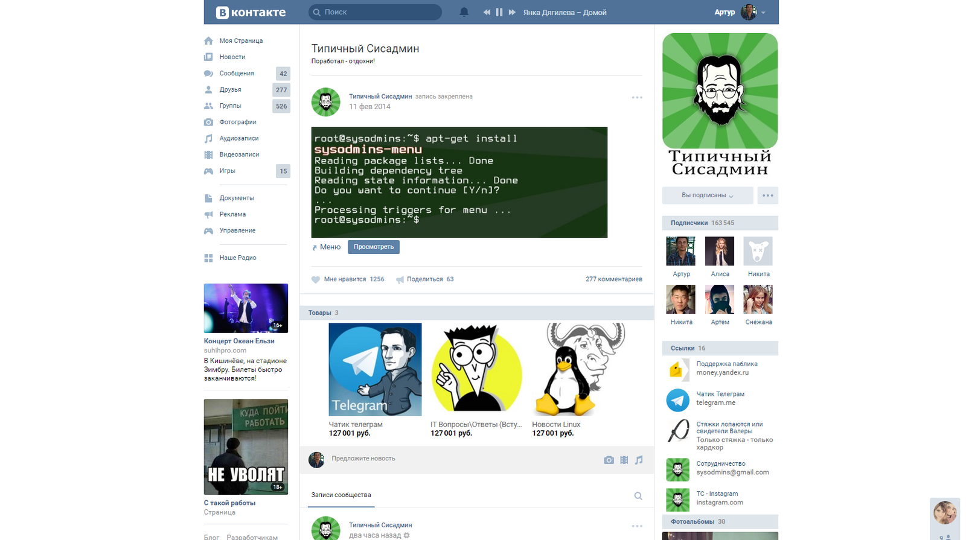Viewport: 966px width, 540px height.
Task: Click the Чатик Телеграм link icon
Action: point(677,399)
